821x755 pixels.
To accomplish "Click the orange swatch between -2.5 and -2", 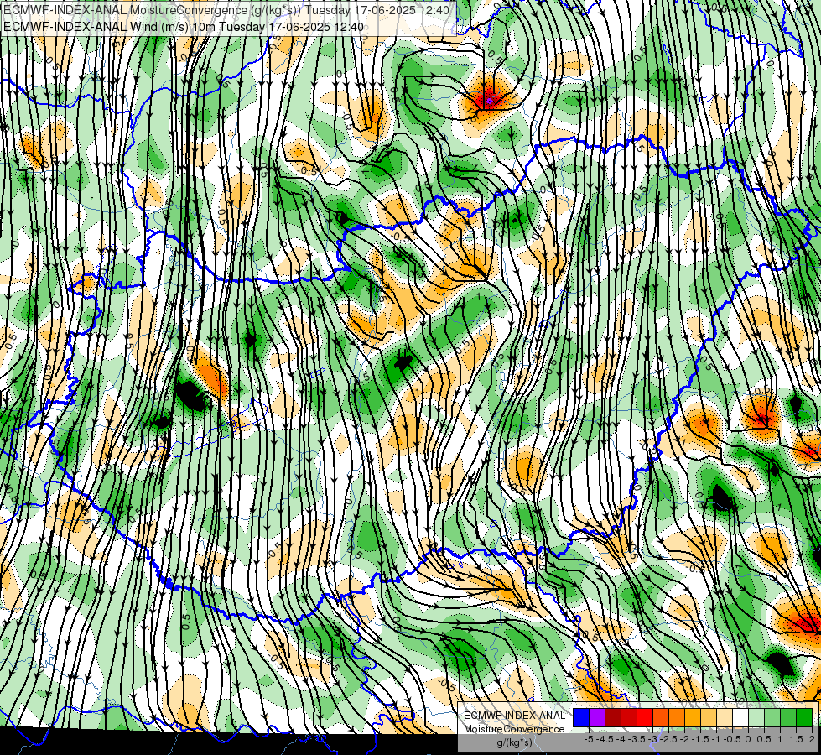I will point(677,718).
